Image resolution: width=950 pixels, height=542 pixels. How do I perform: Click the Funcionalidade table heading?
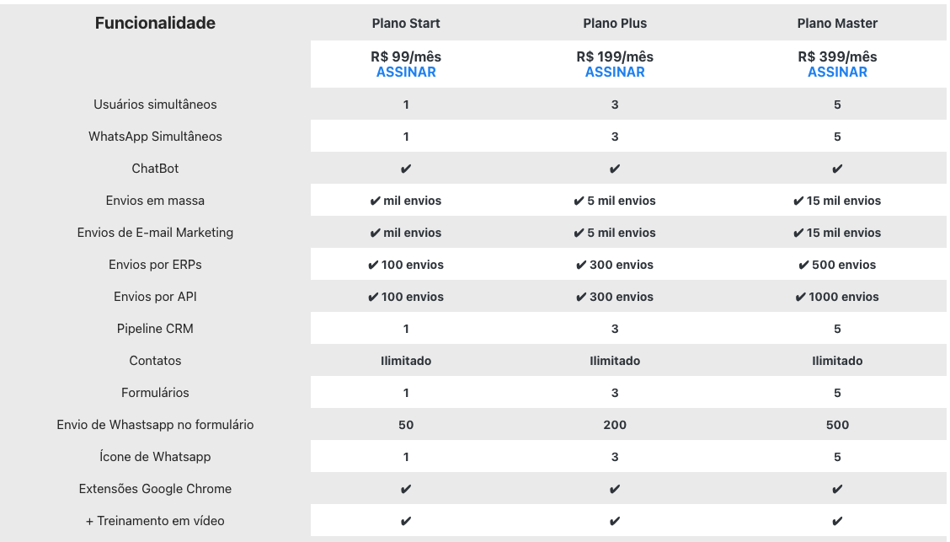pyautogui.click(x=155, y=24)
